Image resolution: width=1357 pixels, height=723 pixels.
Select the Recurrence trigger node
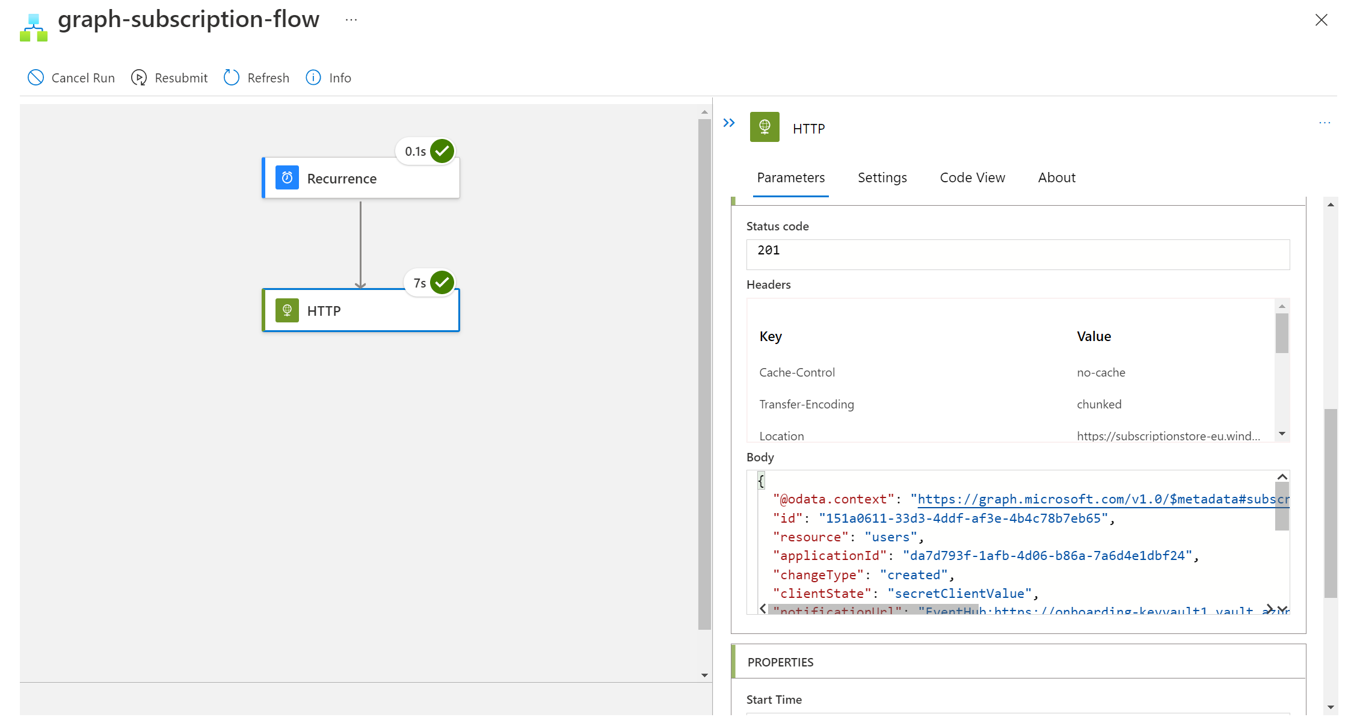(361, 179)
